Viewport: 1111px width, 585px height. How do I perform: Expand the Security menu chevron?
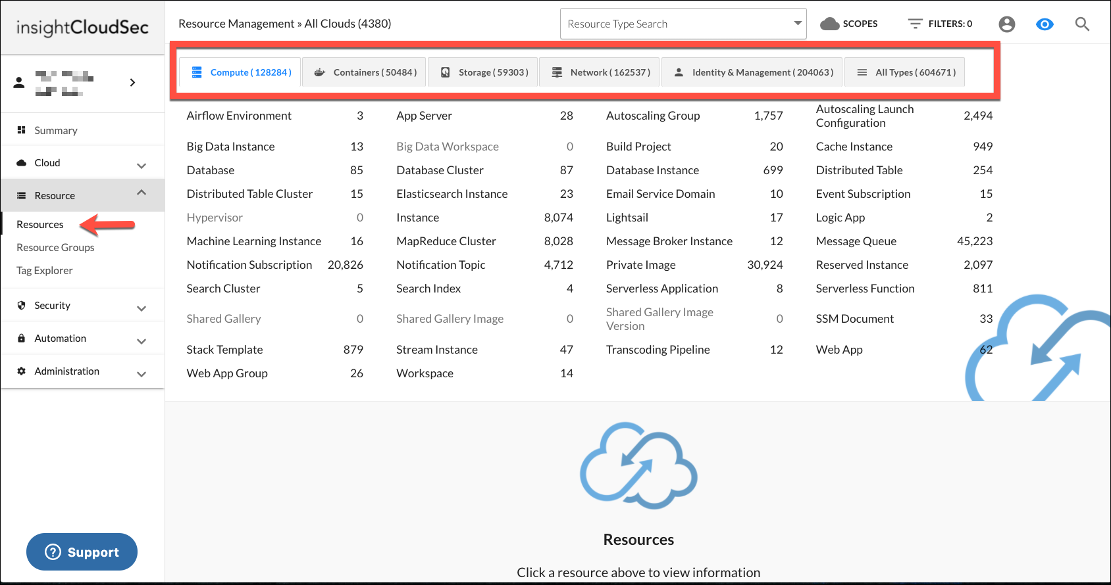142,308
